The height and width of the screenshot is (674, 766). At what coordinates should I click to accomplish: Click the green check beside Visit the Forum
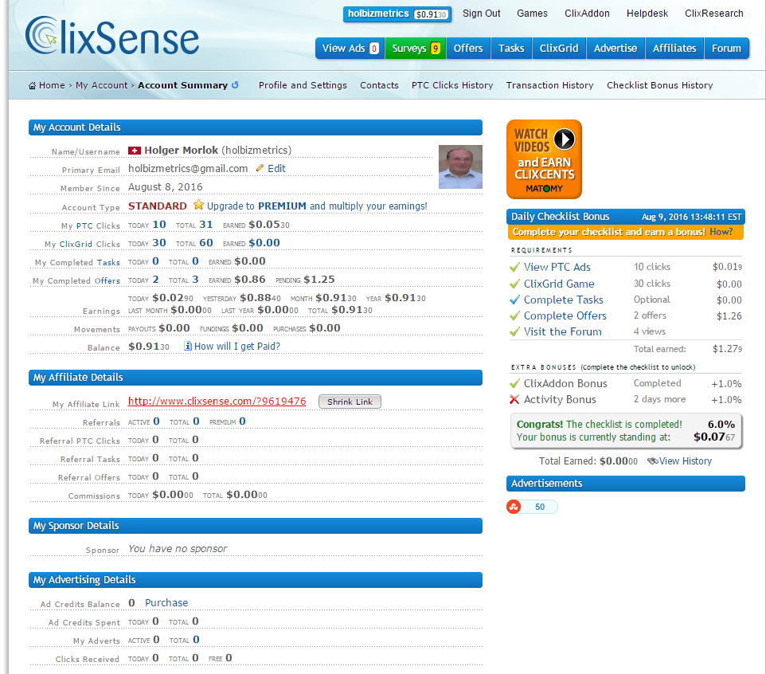514,331
